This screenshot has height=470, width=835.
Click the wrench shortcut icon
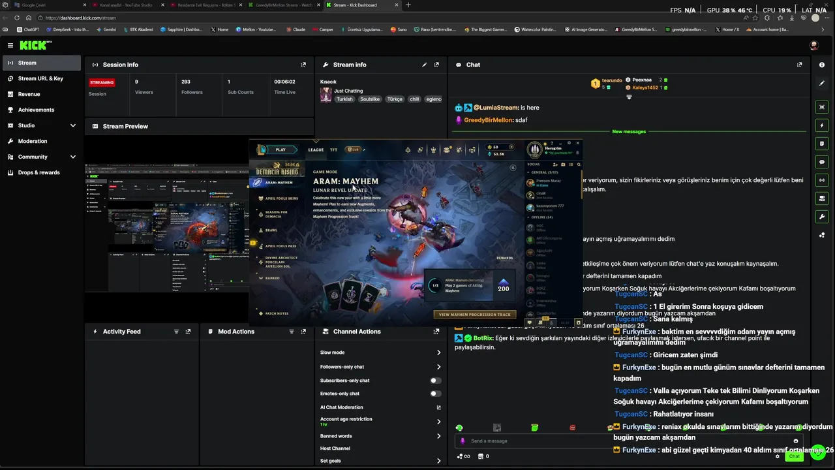pyautogui.click(x=822, y=217)
